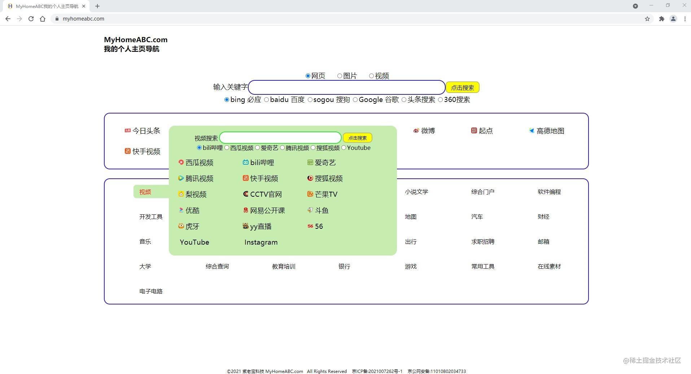
Task: Go back with the browser back arrow
Action: (8, 19)
